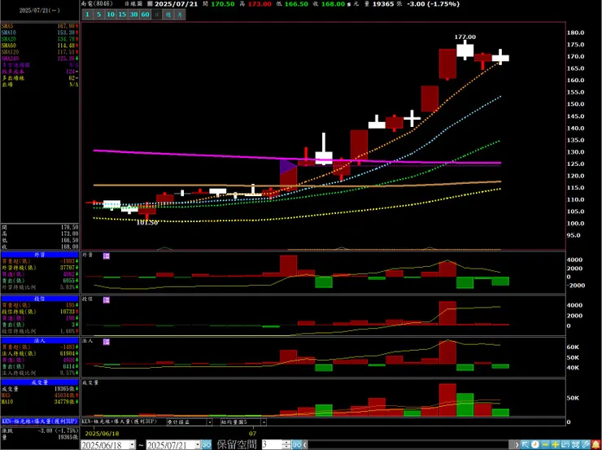Image resolution: width=602 pixels, height=450 pixels.
Task: Adjust the 保留空間 spinner arrows
Action: pyautogui.click(x=286, y=444)
